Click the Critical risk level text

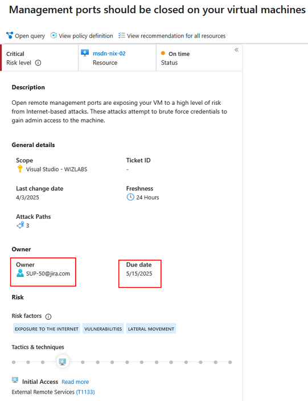(x=15, y=54)
